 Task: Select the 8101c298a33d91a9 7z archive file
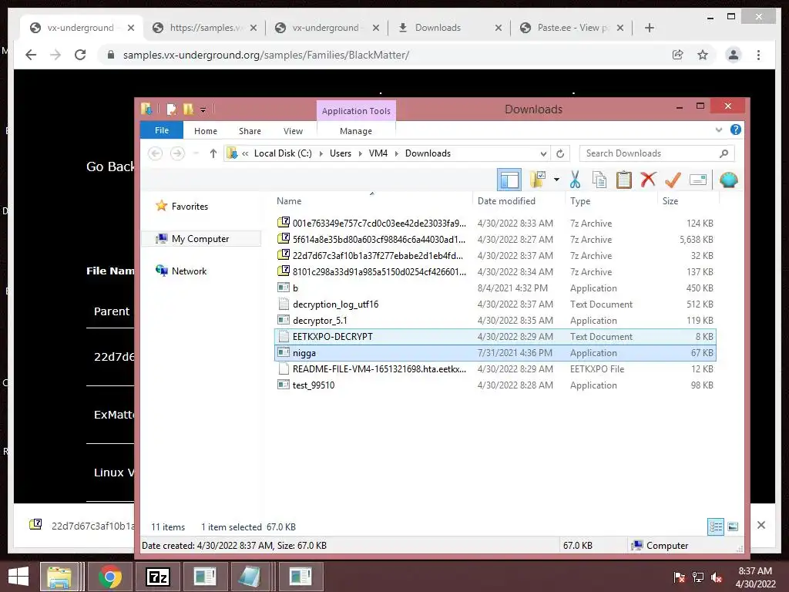(495, 272)
